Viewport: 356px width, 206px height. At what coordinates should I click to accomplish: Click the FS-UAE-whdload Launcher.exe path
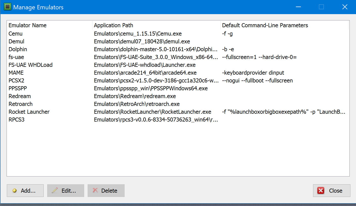(x=145, y=65)
